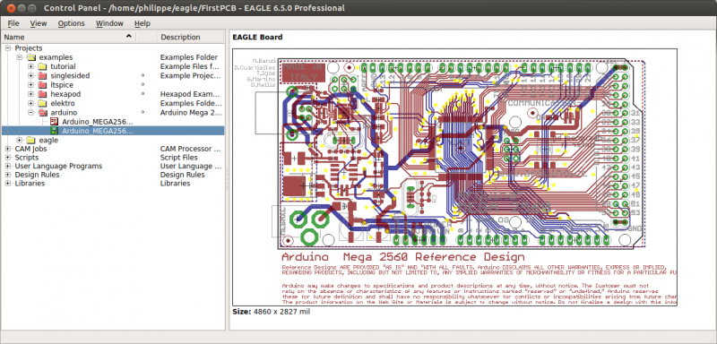Select the elektro folder label

click(x=63, y=103)
